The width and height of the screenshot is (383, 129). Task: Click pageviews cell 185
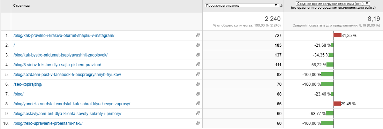pyautogui.click(x=278, y=45)
